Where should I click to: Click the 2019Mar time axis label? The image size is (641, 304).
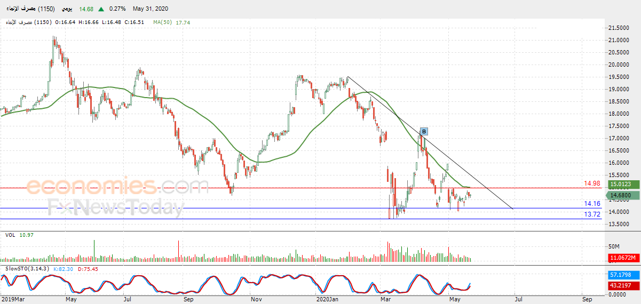(x=13, y=299)
